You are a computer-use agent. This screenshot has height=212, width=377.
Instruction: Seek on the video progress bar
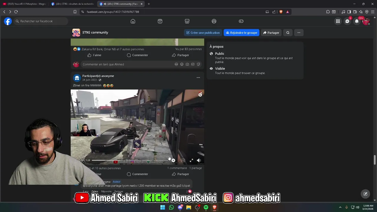130,160
